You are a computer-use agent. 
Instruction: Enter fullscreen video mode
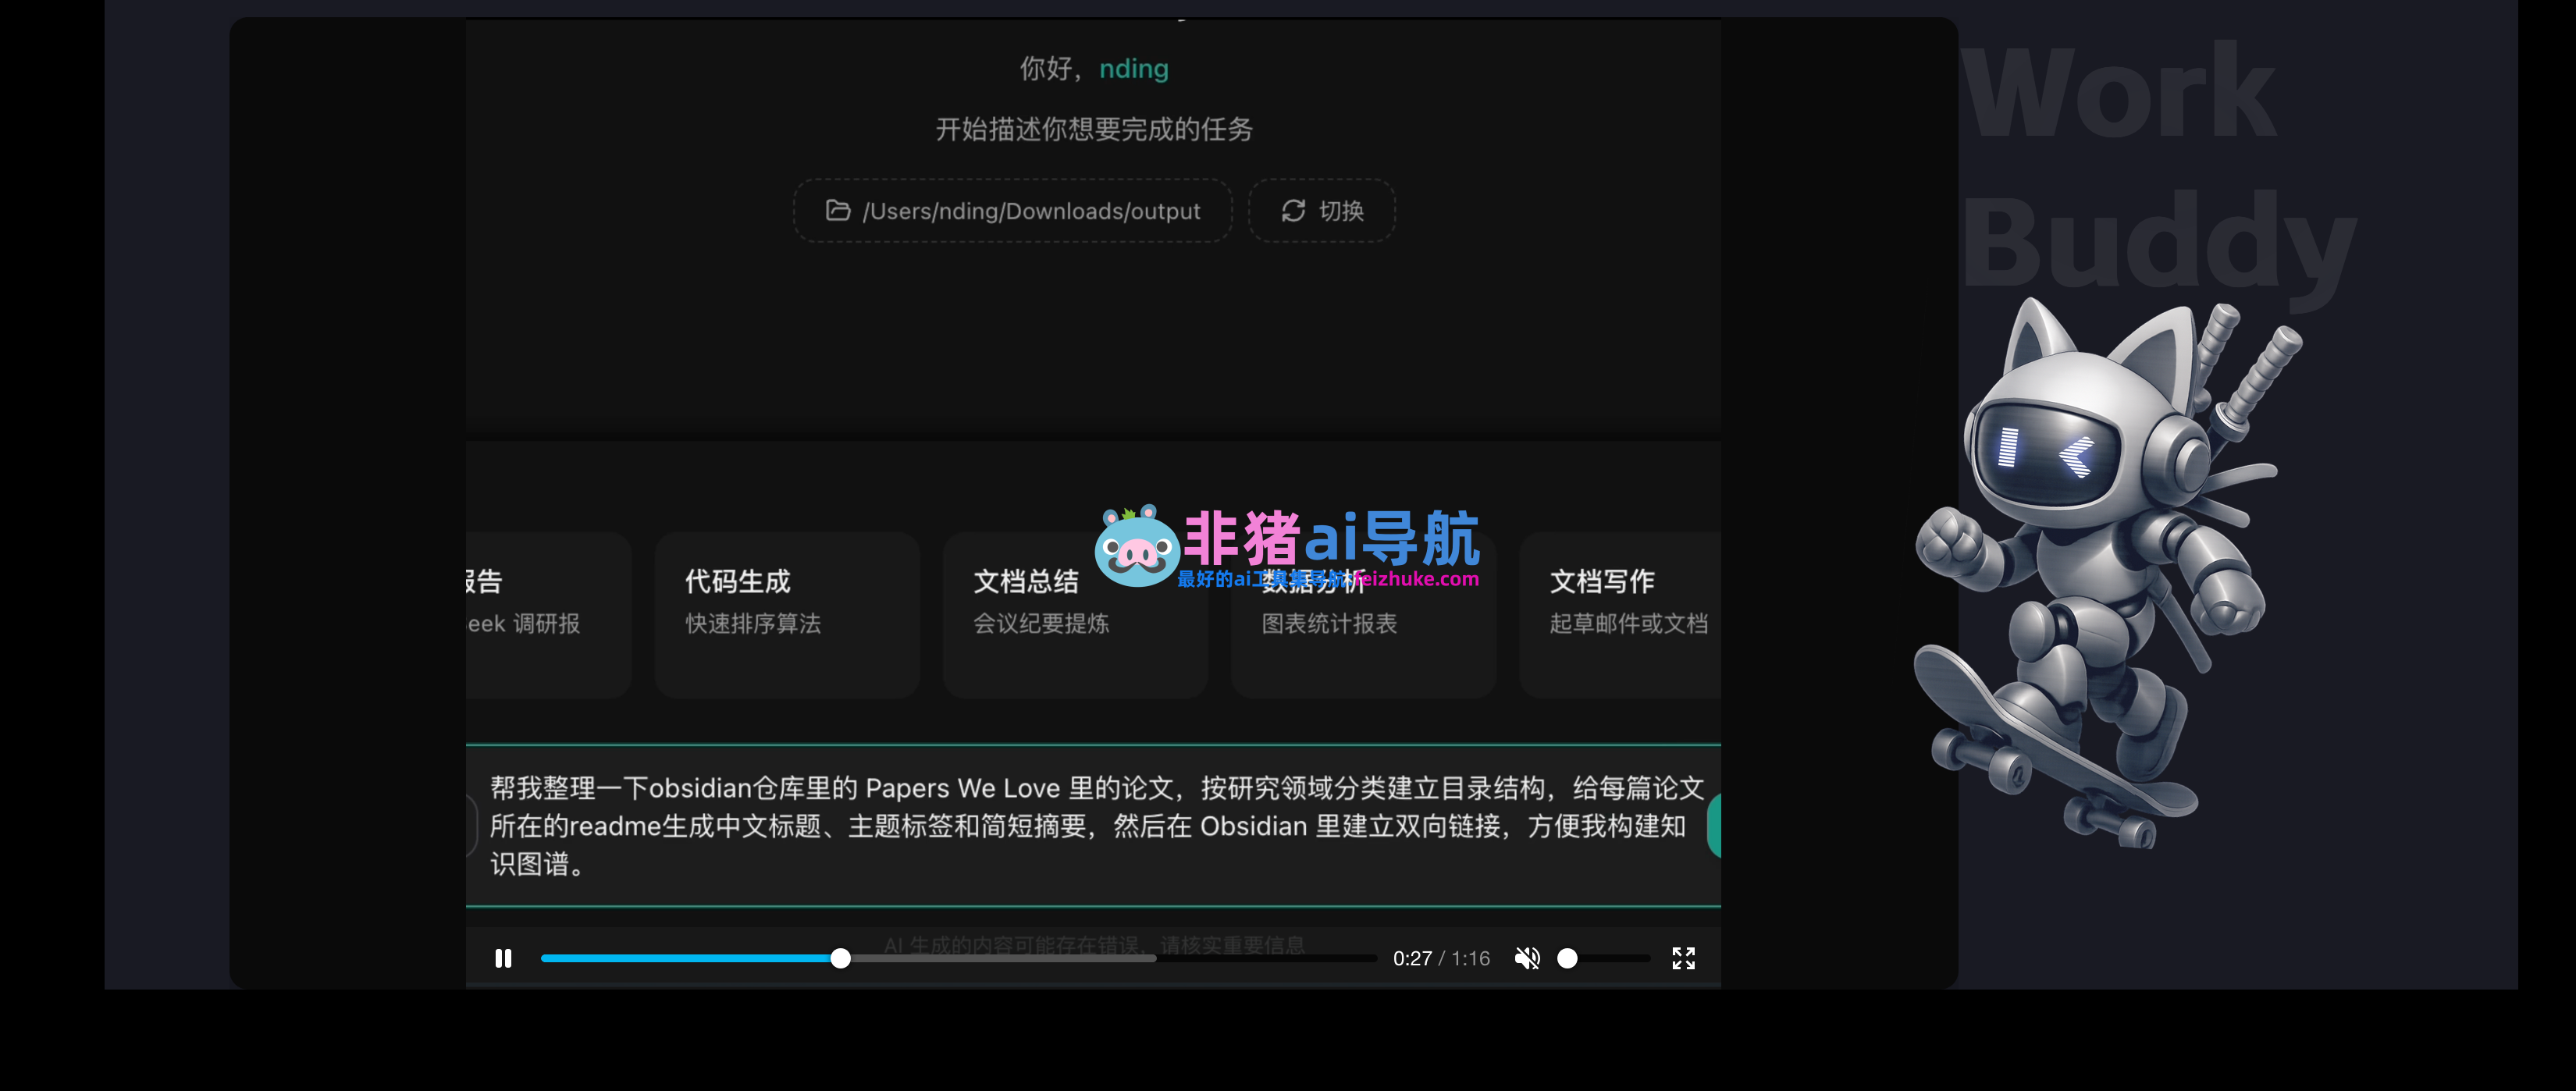point(1683,958)
